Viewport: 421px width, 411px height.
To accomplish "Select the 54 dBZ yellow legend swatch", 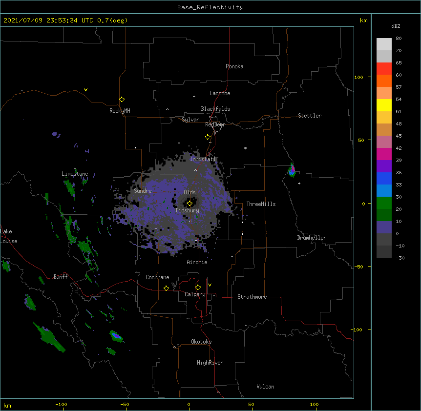I will [x=384, y=105].
